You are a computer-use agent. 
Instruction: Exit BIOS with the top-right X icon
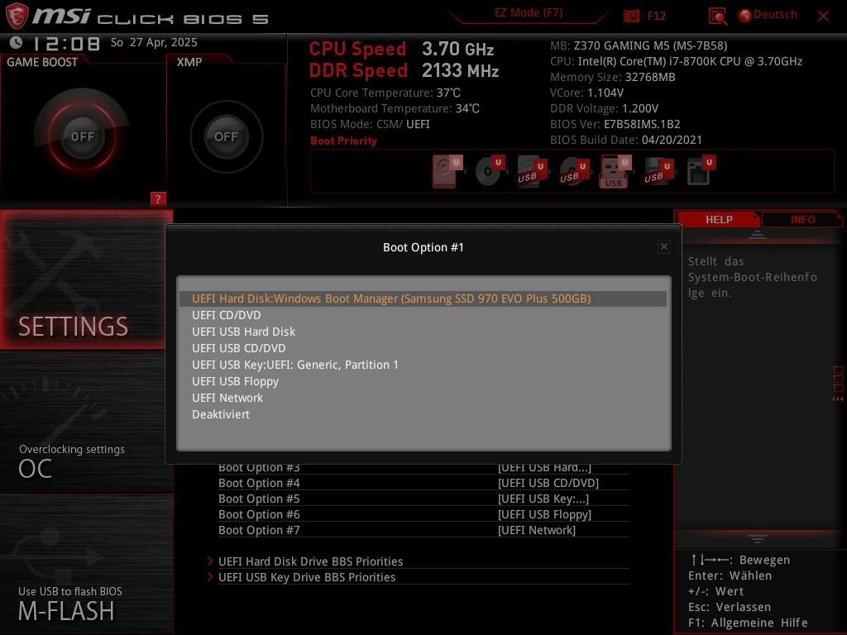[823, 17]
